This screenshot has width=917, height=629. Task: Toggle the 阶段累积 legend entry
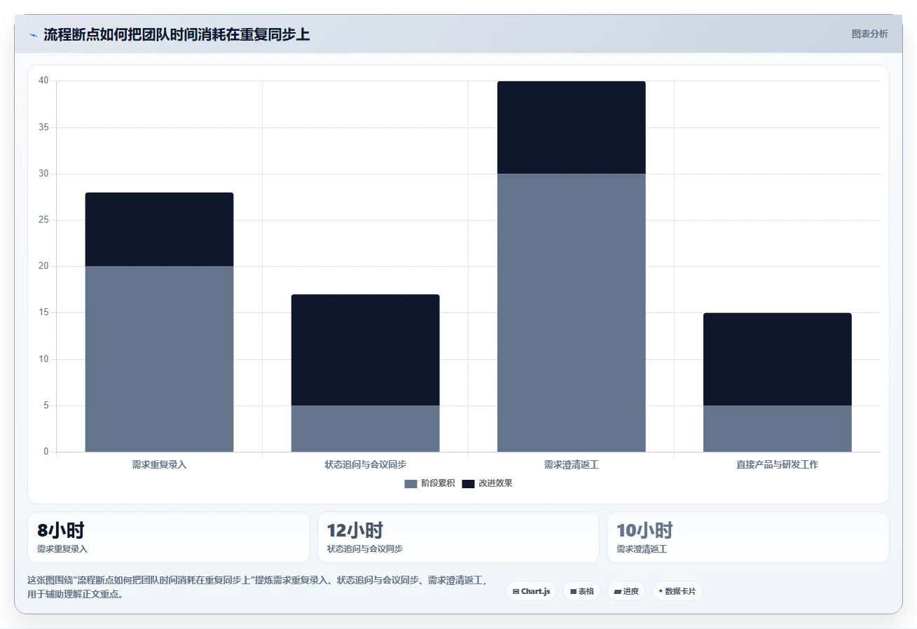tap(429, 483)
